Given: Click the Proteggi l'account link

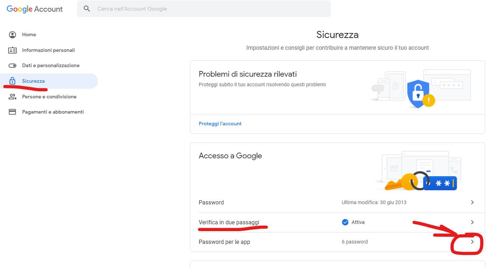Looking at the screenshot, I should [220, 124].
